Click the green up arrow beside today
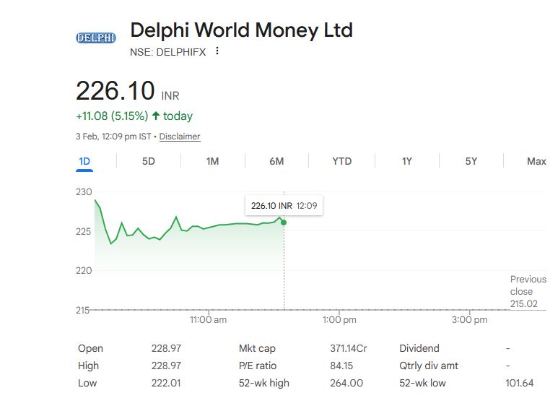Viewport: 558px width, 419px height. click(x=155, y=116)
